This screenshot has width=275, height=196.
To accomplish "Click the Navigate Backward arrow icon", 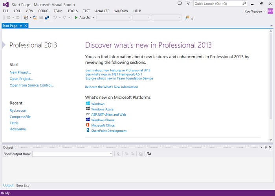I will pyautogui.click(x=8, y=18).
